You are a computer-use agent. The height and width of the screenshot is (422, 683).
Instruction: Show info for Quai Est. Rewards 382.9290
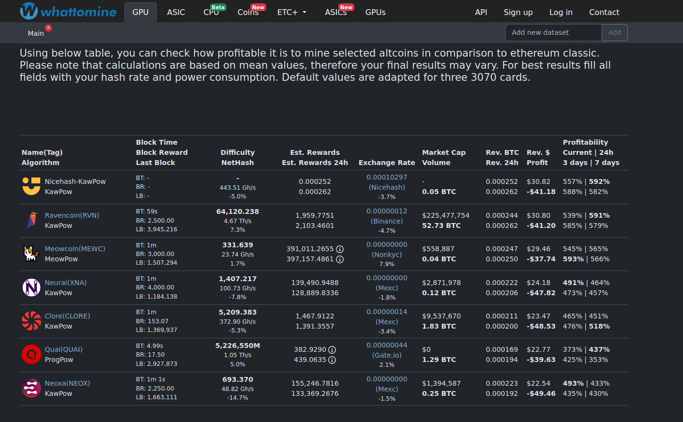pos(332,349)
